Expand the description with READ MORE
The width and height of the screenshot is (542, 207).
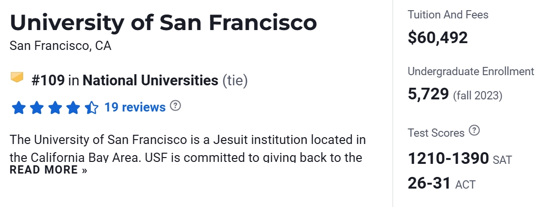(49, 170)
